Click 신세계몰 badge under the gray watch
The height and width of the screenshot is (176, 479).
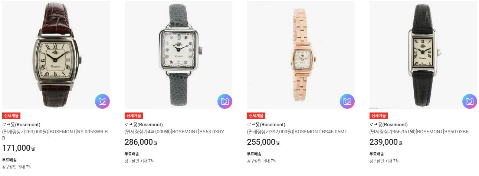click(x=134, y=115)
